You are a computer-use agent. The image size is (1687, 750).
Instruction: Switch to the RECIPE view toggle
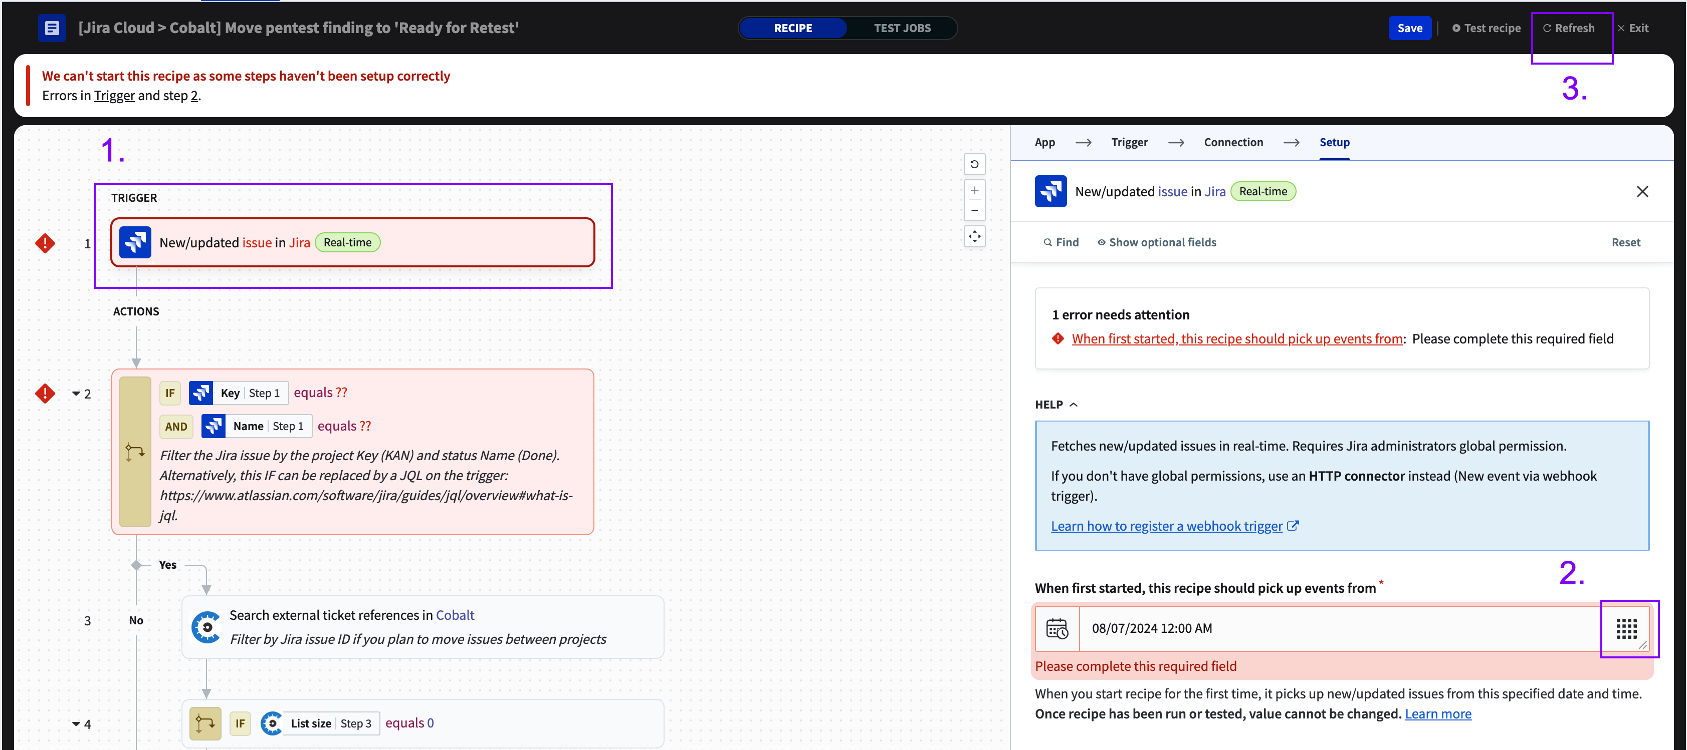click(x=792, y=28)
